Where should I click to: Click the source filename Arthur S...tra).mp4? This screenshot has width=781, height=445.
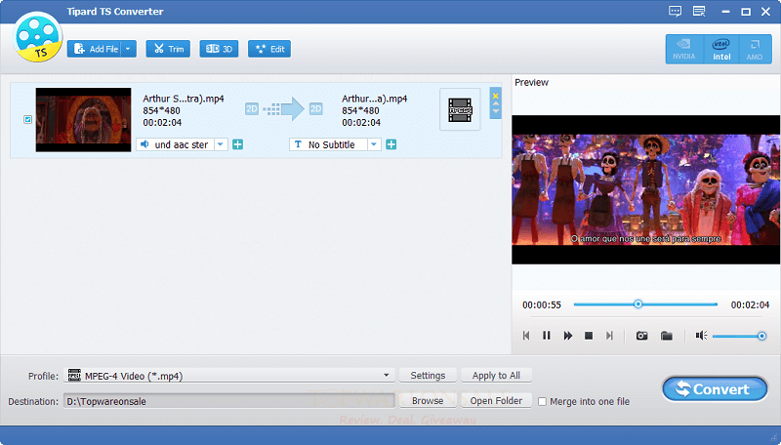184,99
